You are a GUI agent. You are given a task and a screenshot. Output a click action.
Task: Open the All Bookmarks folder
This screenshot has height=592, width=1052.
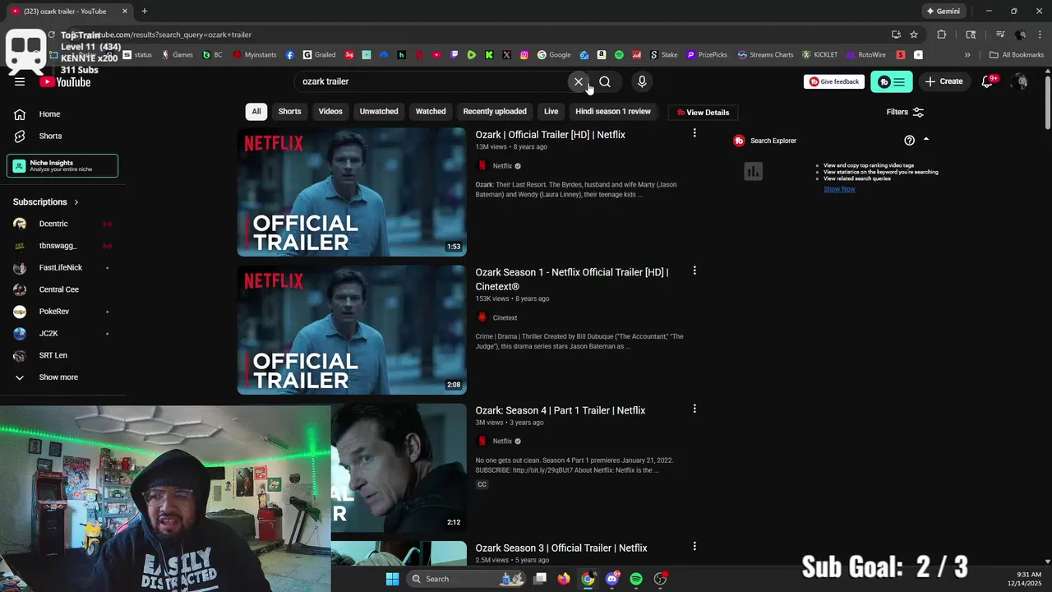tap(1017, 55)
